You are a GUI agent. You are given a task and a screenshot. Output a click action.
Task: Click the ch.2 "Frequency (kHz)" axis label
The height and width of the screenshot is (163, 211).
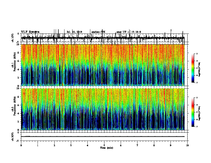[x=15, y=106]
